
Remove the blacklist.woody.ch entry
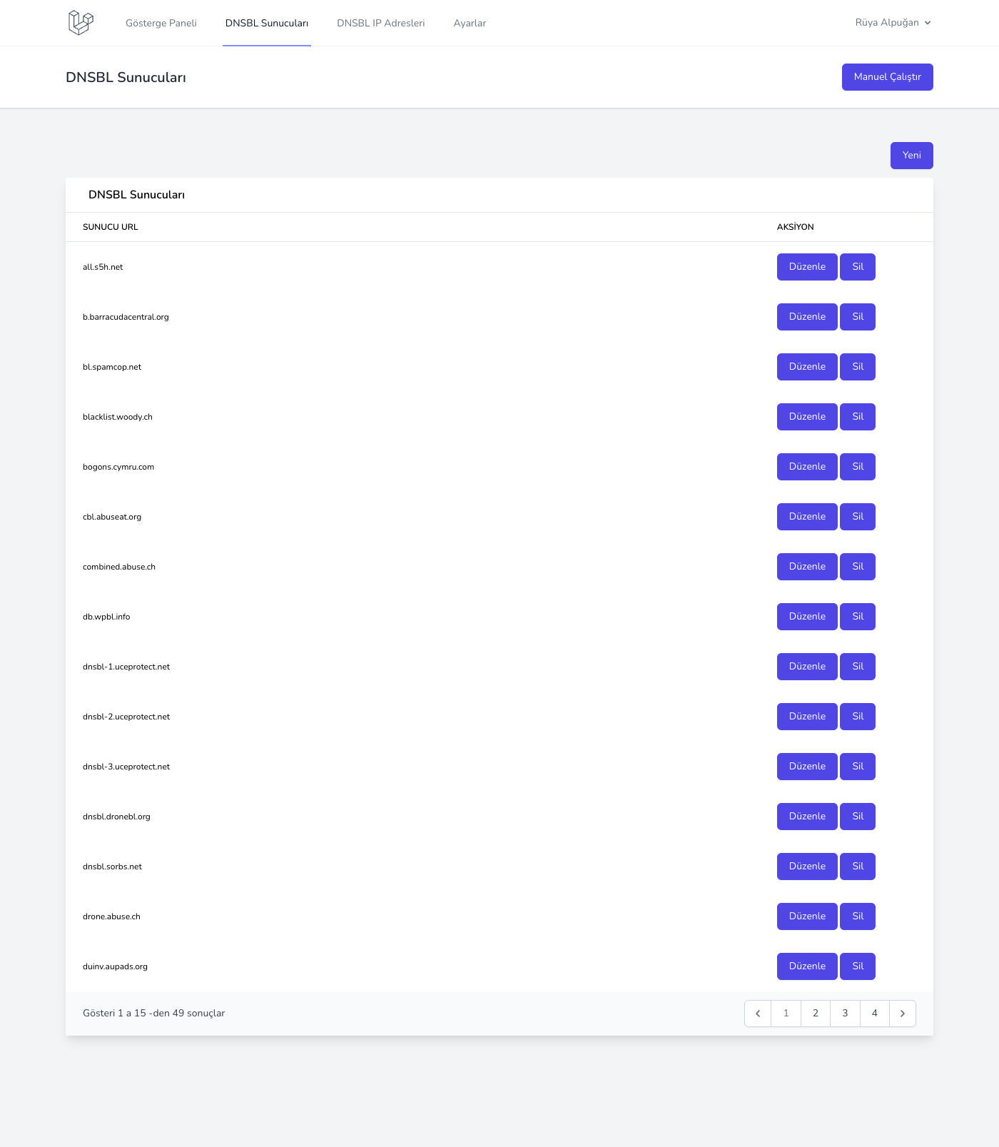point(858,417)
